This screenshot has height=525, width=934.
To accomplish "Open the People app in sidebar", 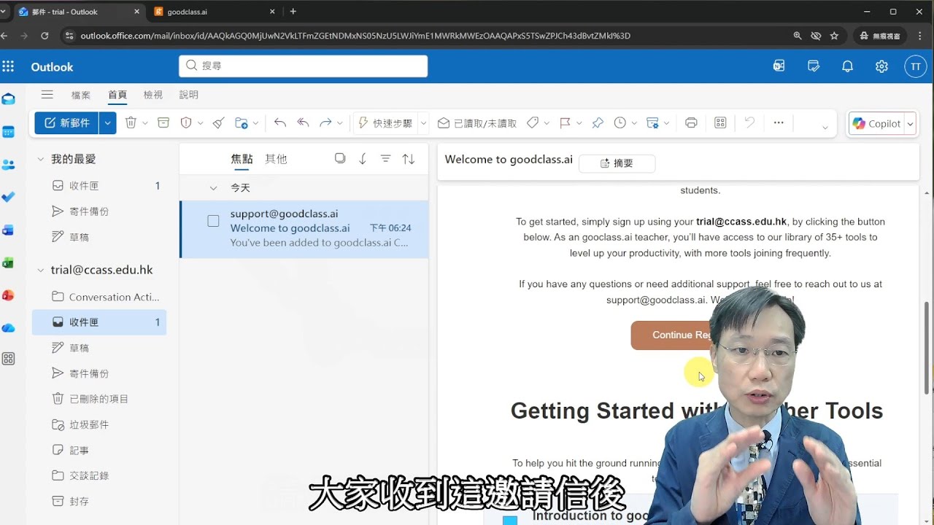I will tap(8, 165).
